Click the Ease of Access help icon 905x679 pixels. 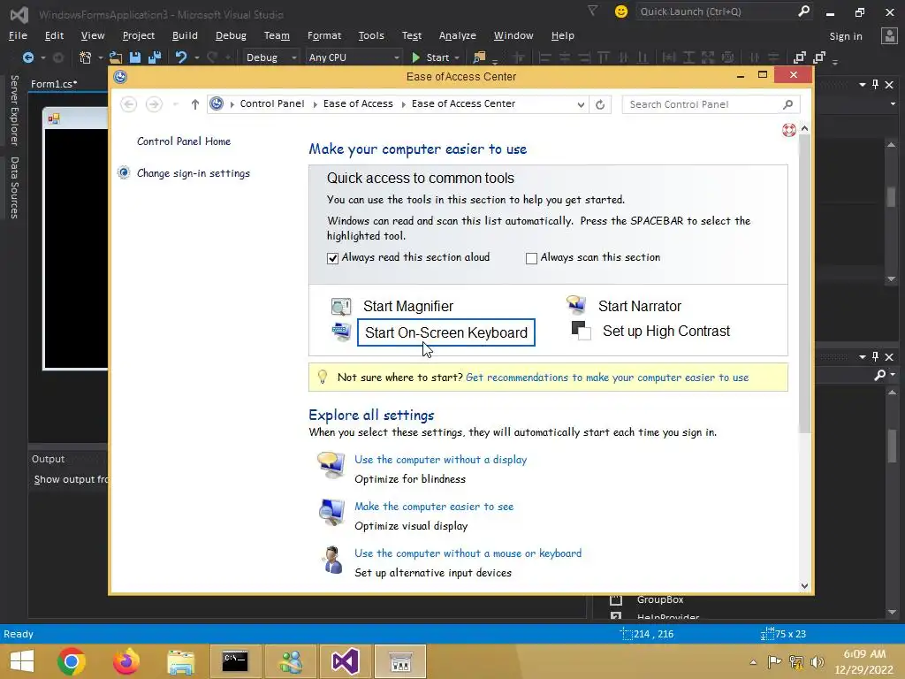coord(788,130)
